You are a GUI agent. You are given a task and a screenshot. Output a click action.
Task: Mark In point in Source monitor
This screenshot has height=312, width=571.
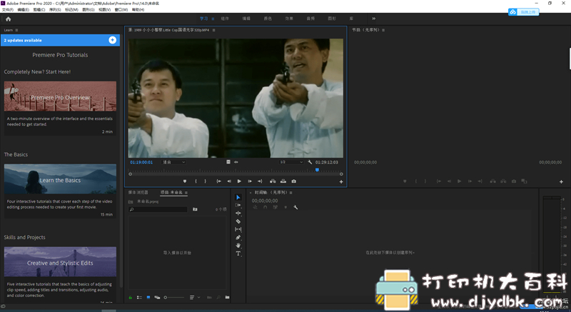tap(196, 181)
